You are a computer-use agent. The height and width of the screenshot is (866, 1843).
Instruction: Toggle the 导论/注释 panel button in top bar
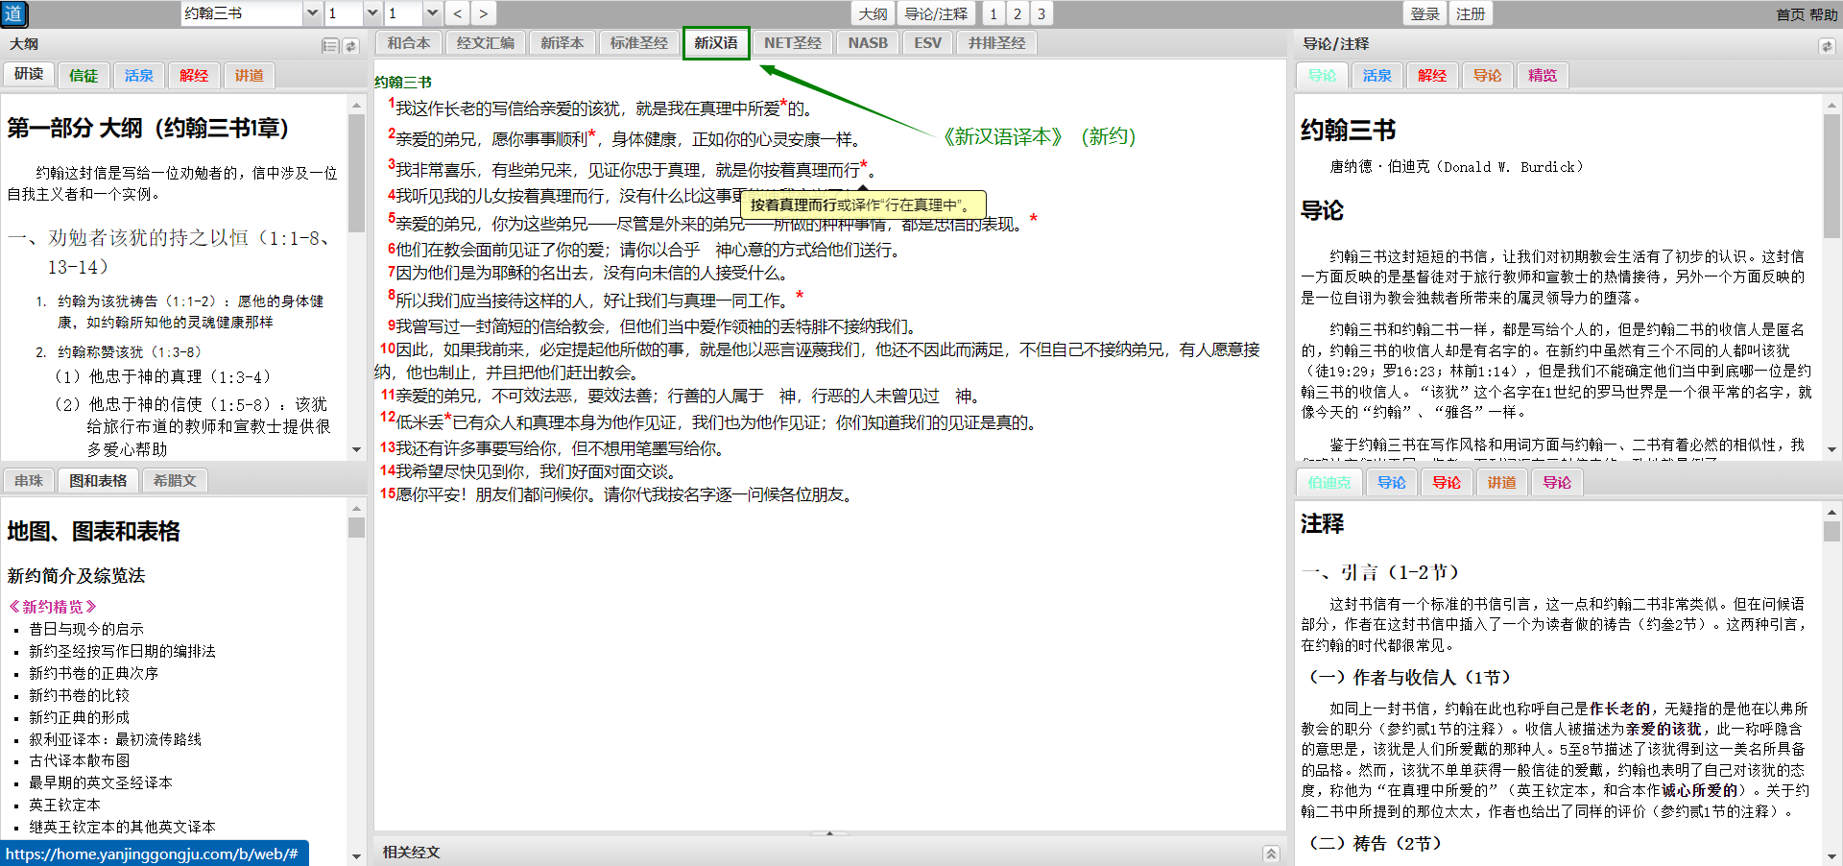coord(936,13)
